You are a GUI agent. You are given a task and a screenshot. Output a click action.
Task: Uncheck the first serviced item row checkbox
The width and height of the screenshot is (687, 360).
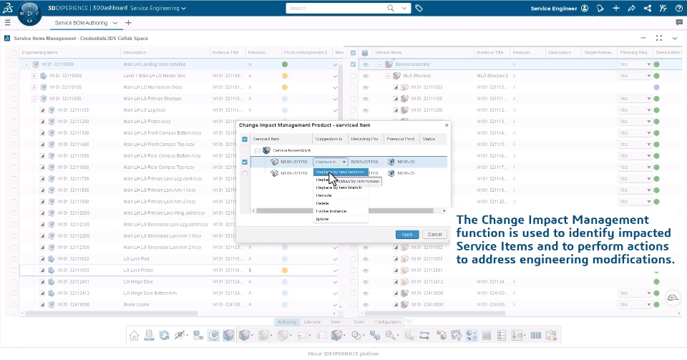(245, 162)
